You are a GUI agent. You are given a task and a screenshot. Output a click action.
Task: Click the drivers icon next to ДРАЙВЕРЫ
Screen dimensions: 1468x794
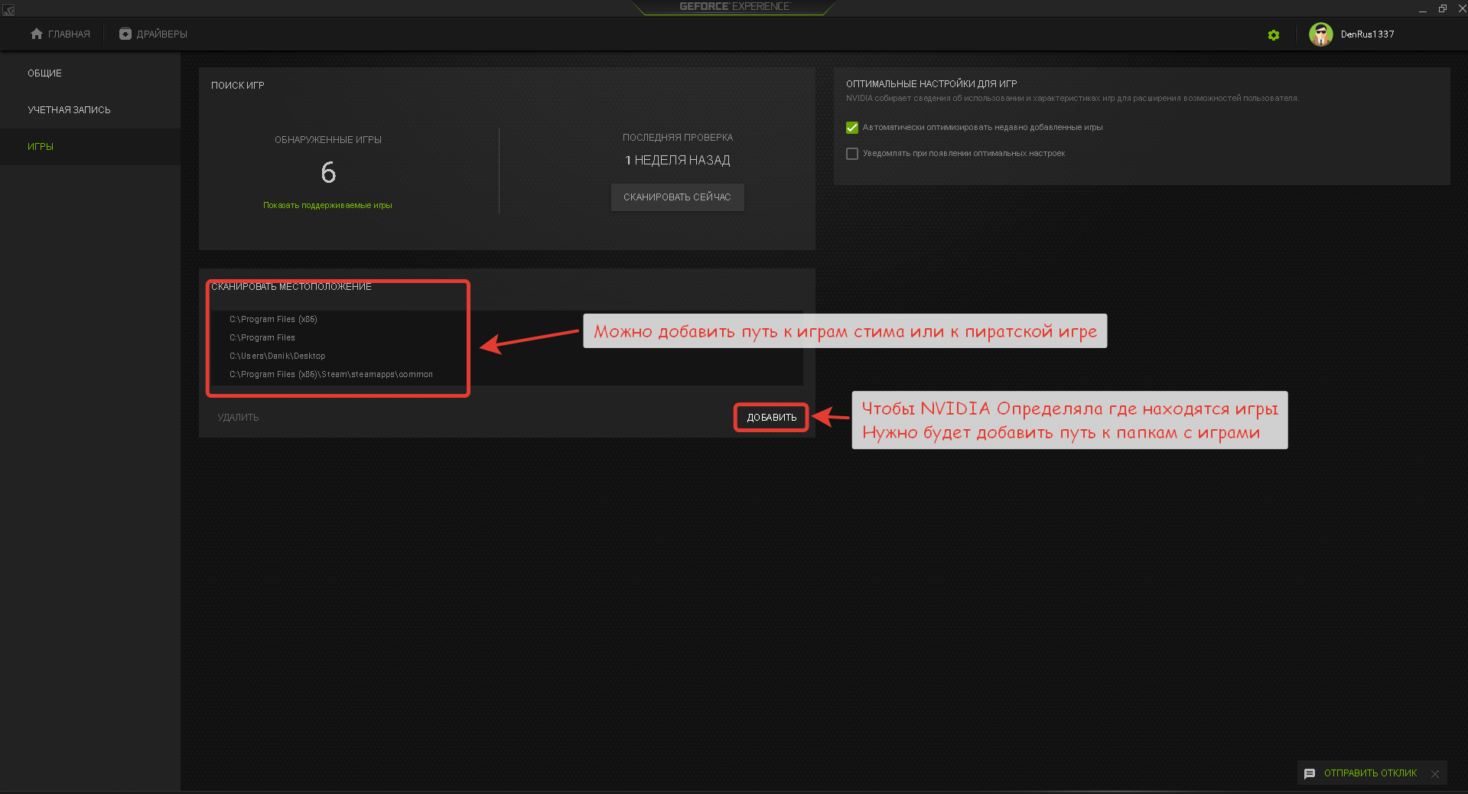(x=125, y=34)
